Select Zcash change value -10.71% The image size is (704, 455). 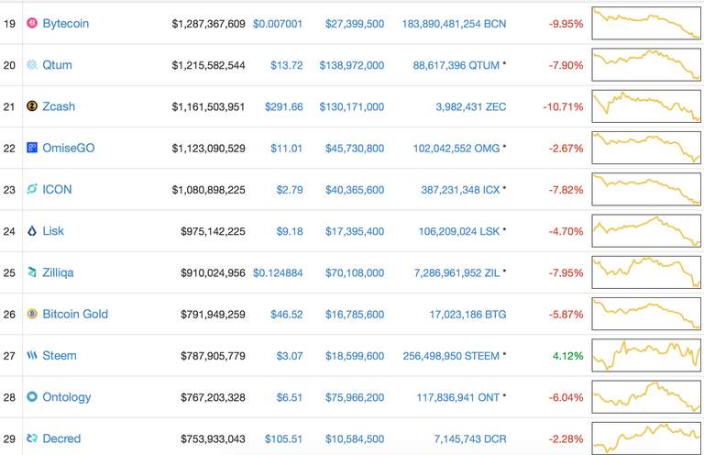pyautogui.click(x=563, y=107)
